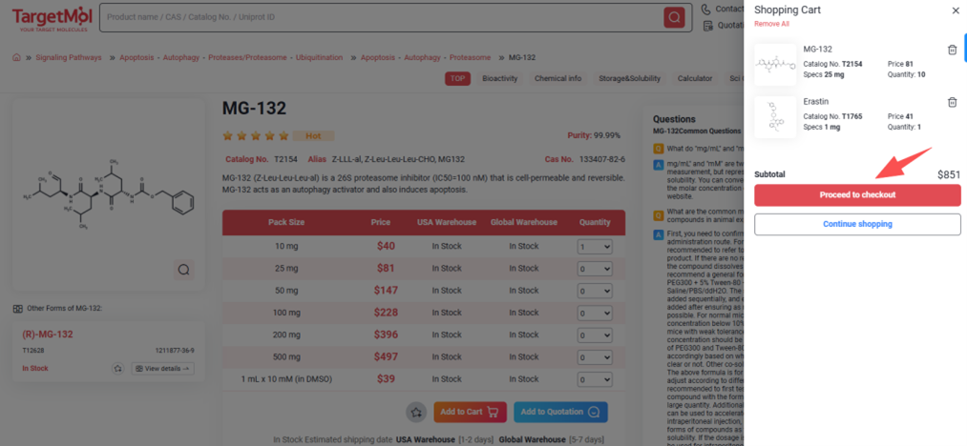Click Proceed to checkout button
Screen dimensions: 967x446
[856, 195]
